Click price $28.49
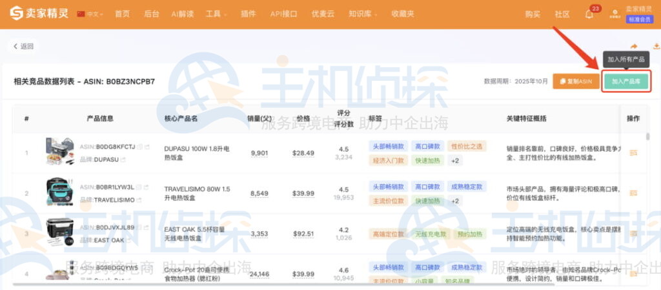This screenshot has height=290, width=661. (x=303, y=153)
